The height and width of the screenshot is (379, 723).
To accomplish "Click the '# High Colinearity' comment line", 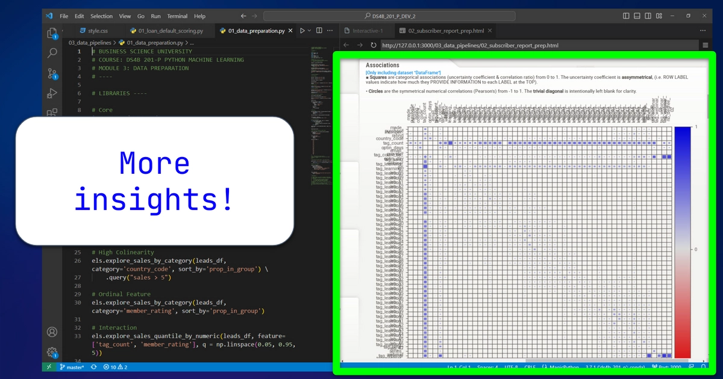I will pos(123,253).
